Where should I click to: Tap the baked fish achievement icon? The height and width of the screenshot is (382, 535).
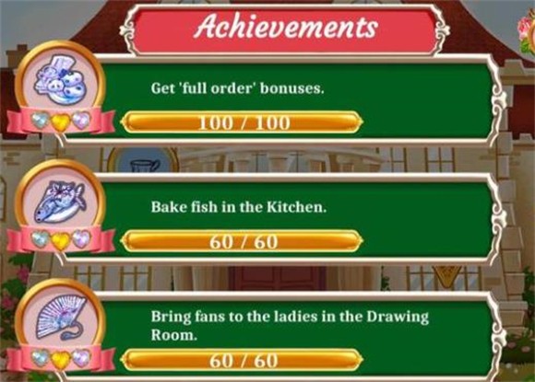click(60, 202)
